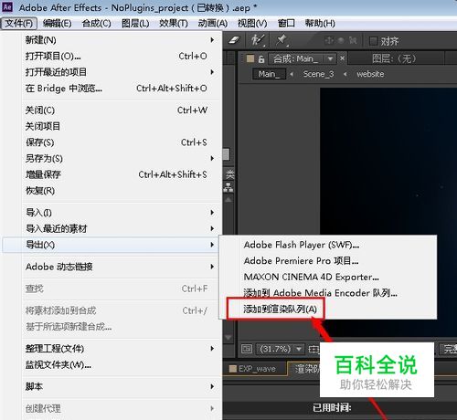The height and width of the screenshot is (420, 457).
Task: Open the 合成(C) menu
Action: [96, 23]
